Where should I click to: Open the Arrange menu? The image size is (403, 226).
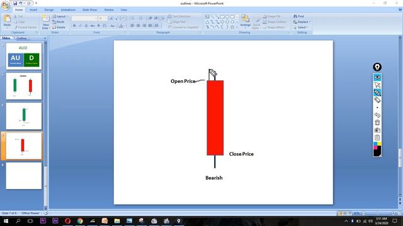coord(246,21)
